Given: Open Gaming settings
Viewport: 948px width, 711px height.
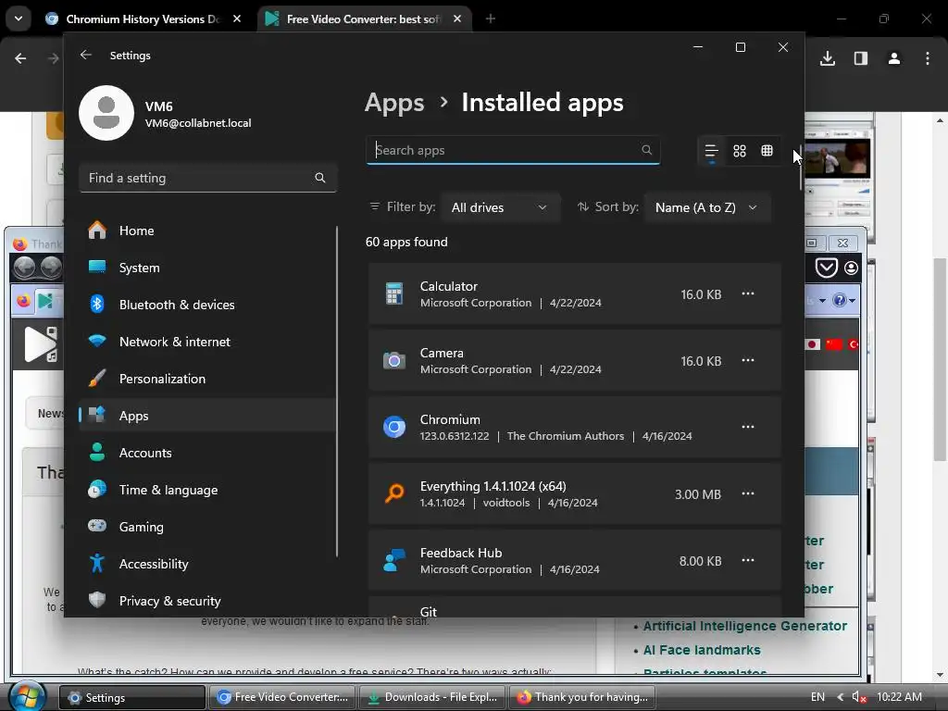Looking at the screenshot, I should tap(208, 527).
